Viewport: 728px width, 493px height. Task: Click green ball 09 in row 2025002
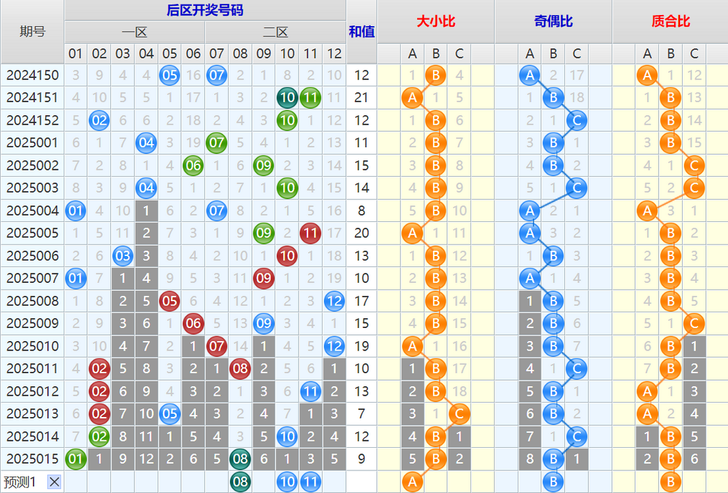(x=264, y=165)
